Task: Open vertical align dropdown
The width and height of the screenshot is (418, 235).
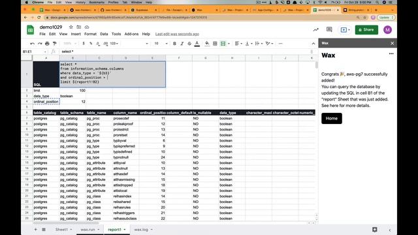Action: pos(248,44)
